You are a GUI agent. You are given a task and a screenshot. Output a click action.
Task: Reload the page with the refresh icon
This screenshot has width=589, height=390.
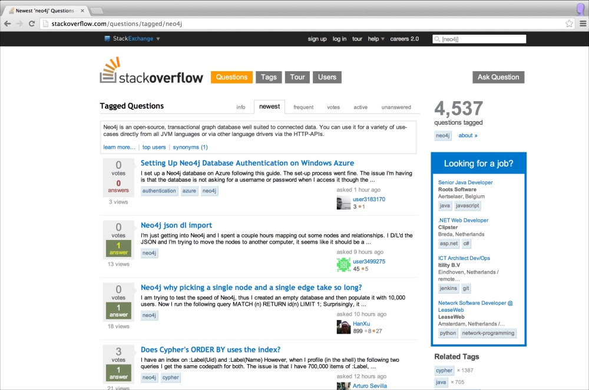pyautogui.click(x=32, y=24)
